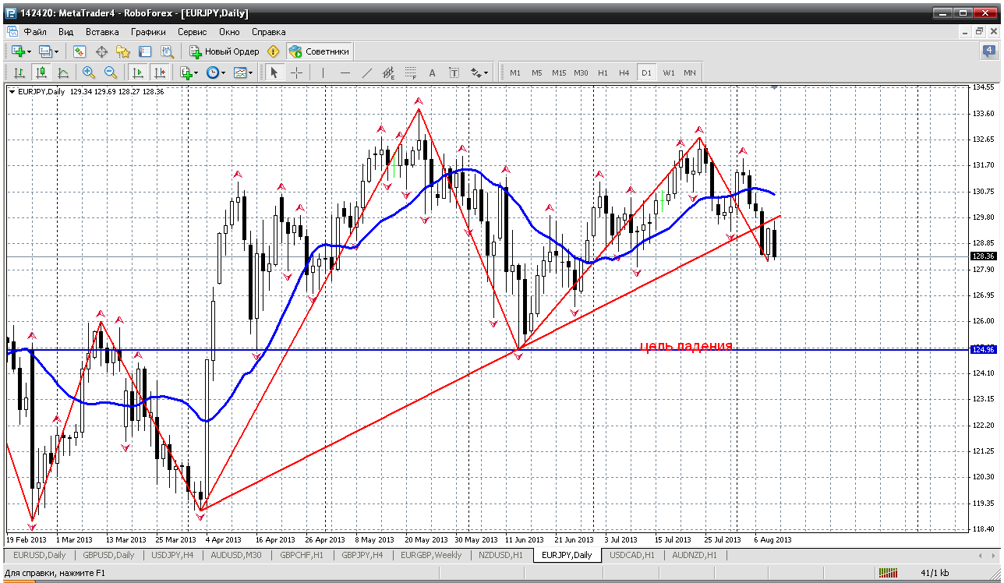Viewport: 1004px width, 583px height.
Task: Open the Окно menu
Action: click(x=229, y=32)
